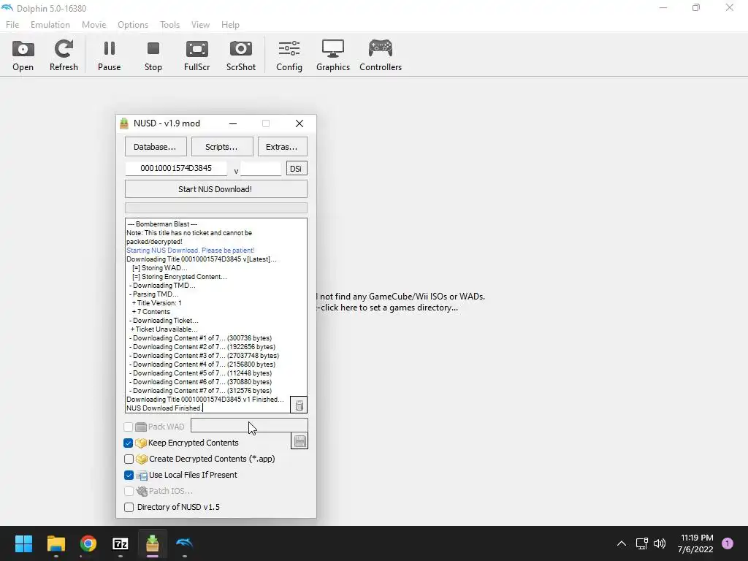This screenshot has width=748, height=561.
Task: Open Google Chrome from taskbar
Action: [88, 543]
